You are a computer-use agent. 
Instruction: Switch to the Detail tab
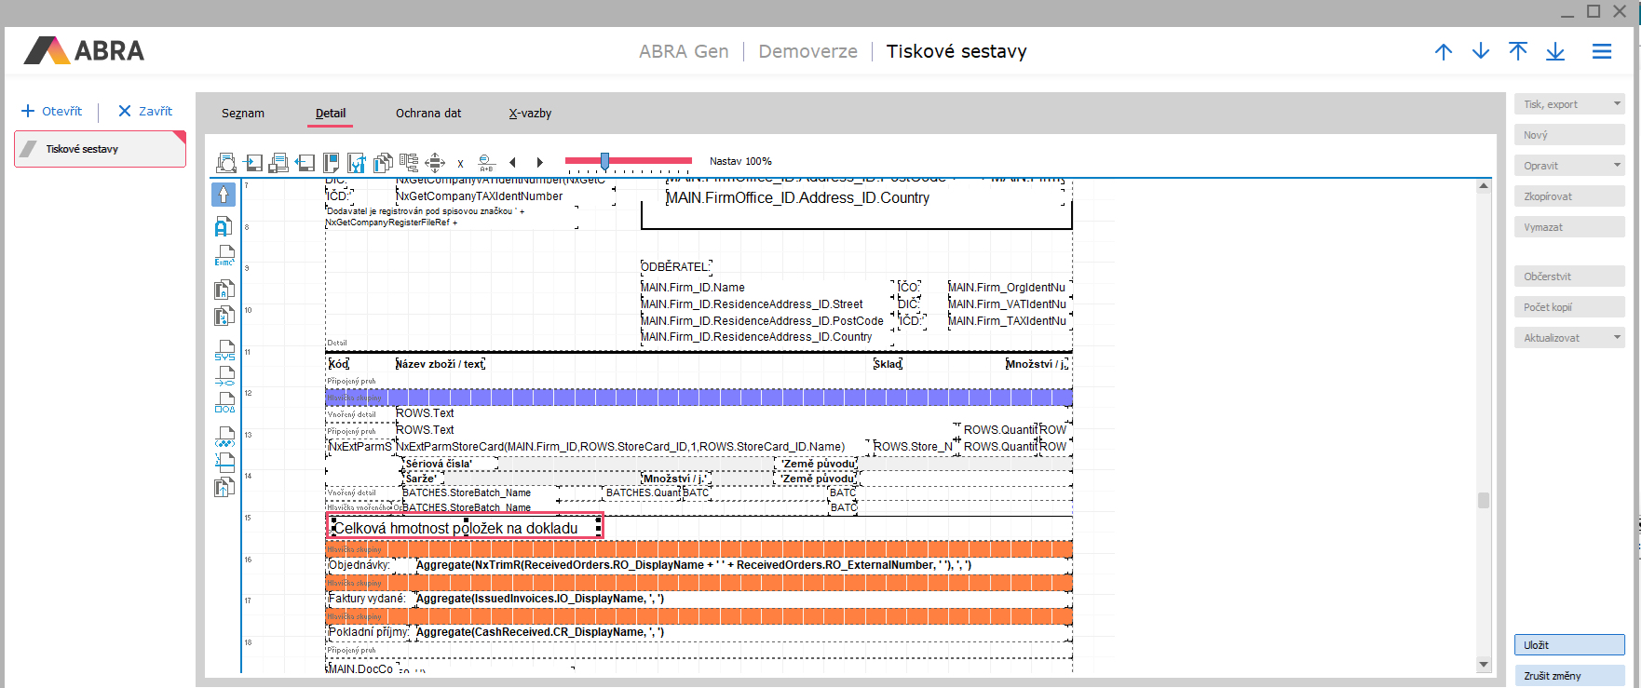(x=331, y=114)
